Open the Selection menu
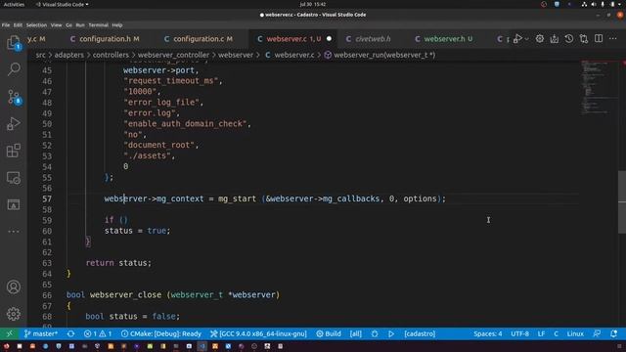Viewport: 626px width, 352px height. tap(36, 24)
